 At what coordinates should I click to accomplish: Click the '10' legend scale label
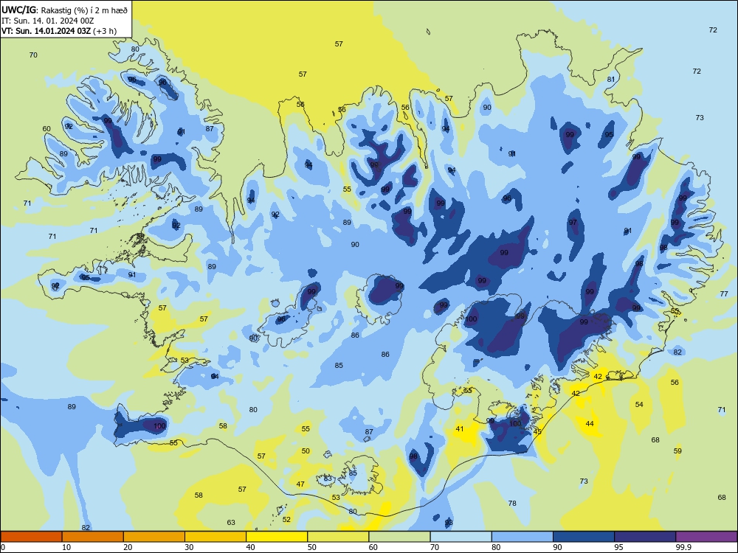coord(66,547)
